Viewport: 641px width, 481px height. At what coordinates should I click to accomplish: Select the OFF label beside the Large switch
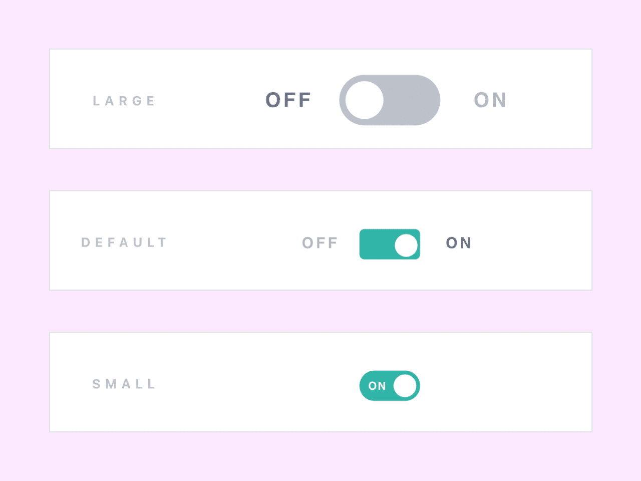(x=287, y=100)
